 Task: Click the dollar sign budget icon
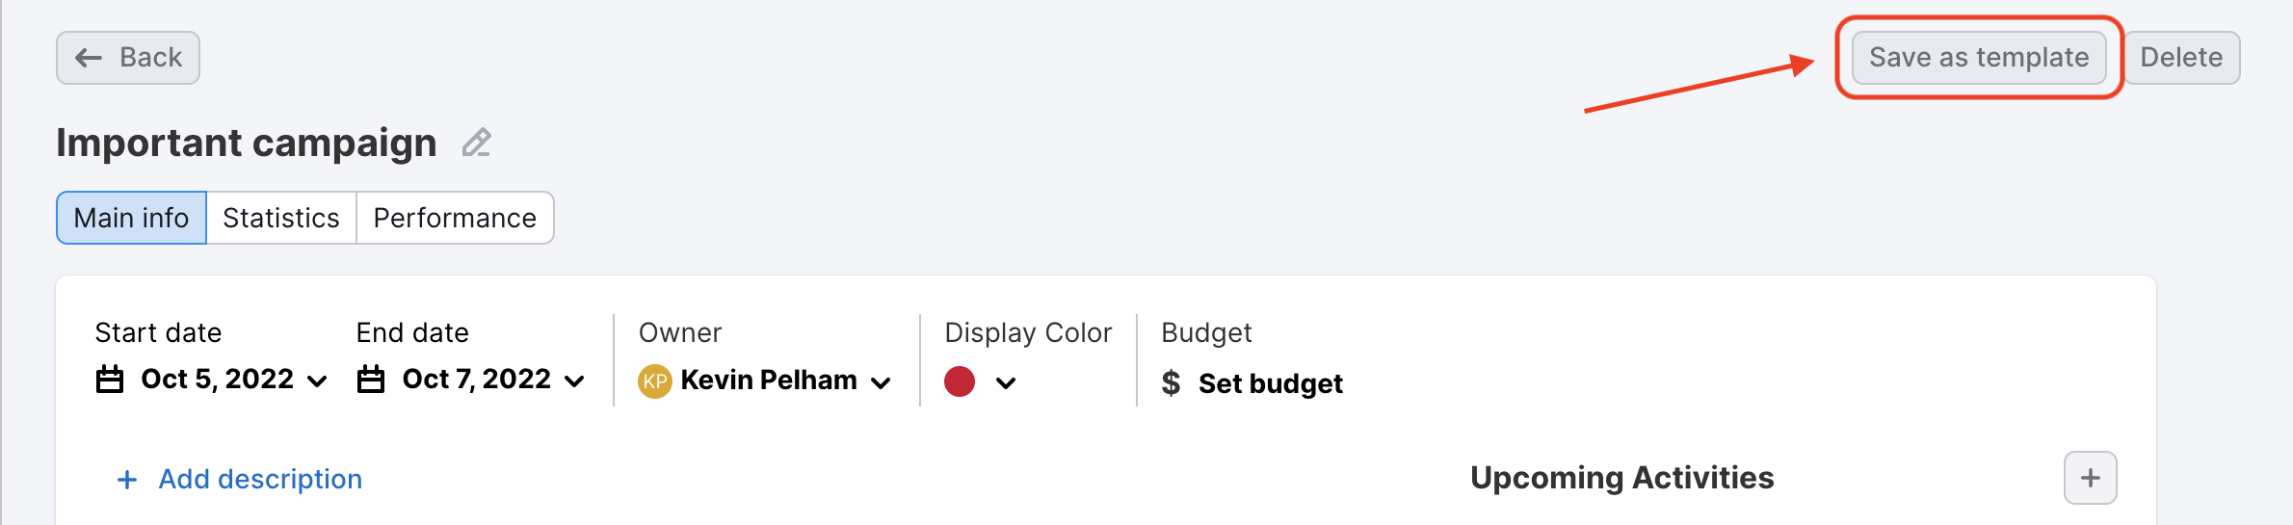1171,383
